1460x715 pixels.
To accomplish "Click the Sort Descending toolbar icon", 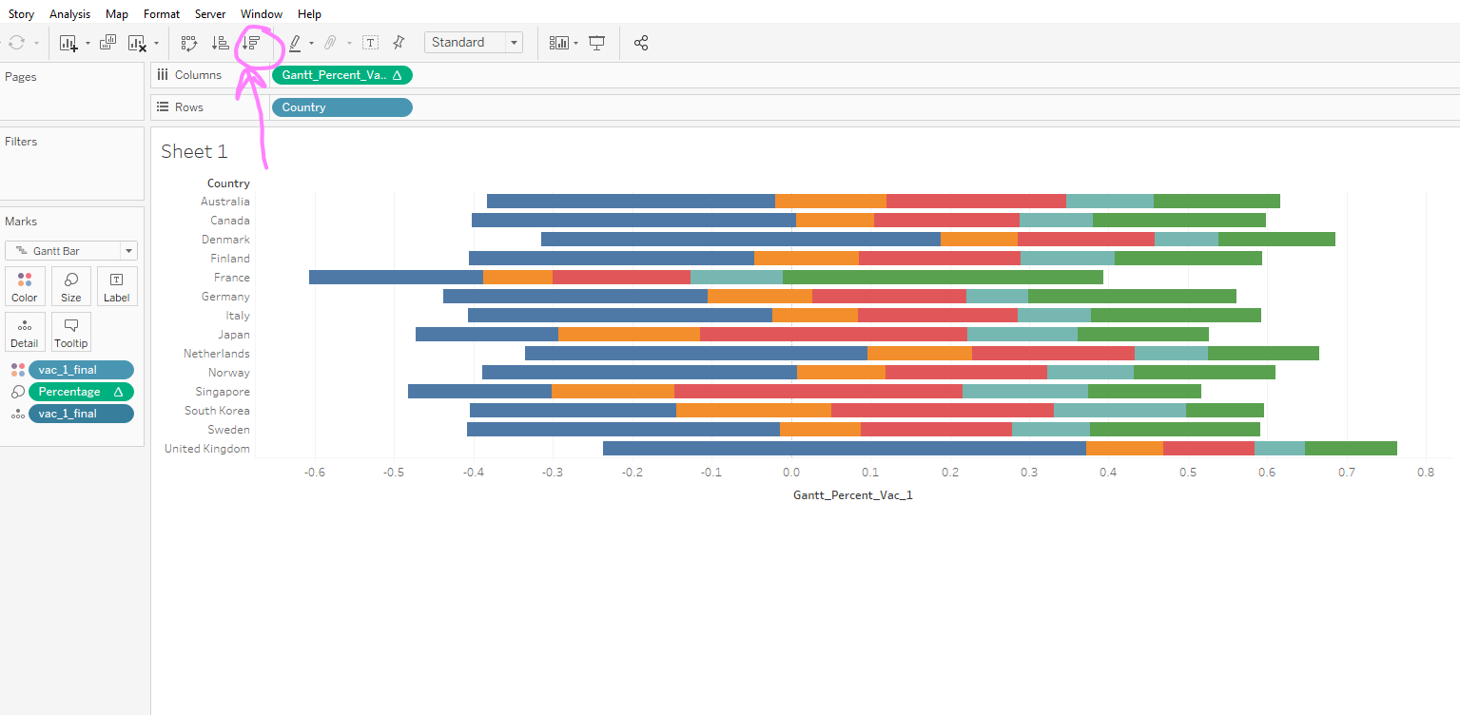I will [251, 43].
